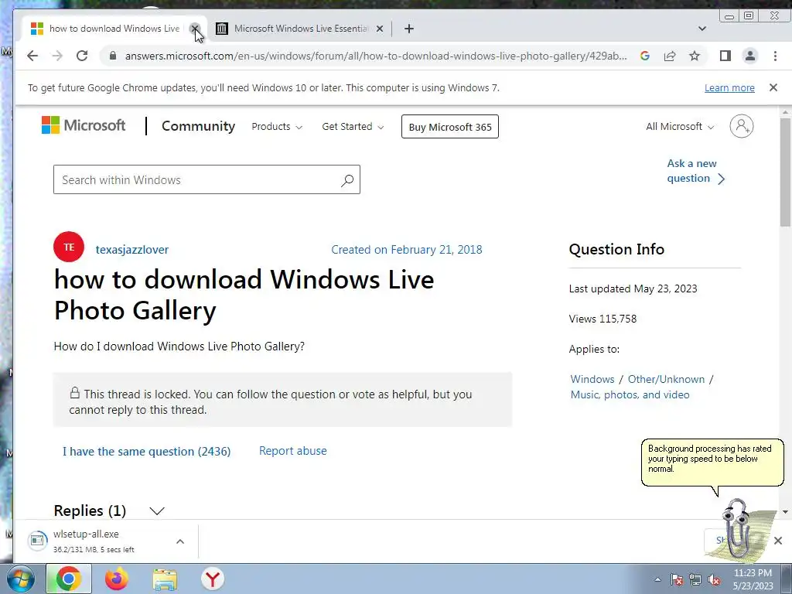Close the Windows Live Essentials tab
This screenshot has width=792, height=594.
click(x=380, y=29)
